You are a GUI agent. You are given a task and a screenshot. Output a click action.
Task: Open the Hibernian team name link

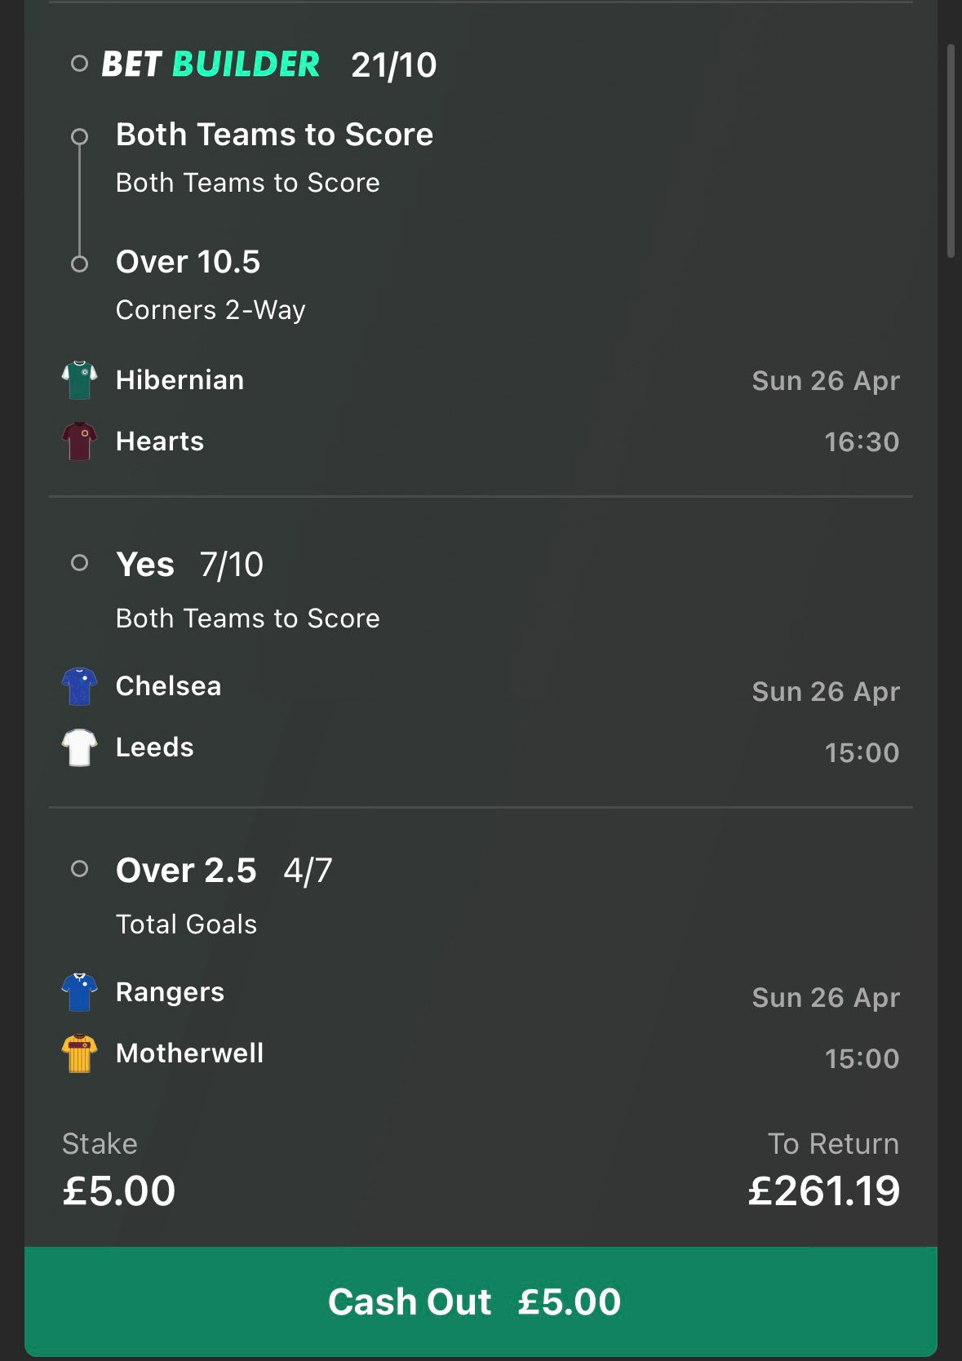[x=180, y=380]
